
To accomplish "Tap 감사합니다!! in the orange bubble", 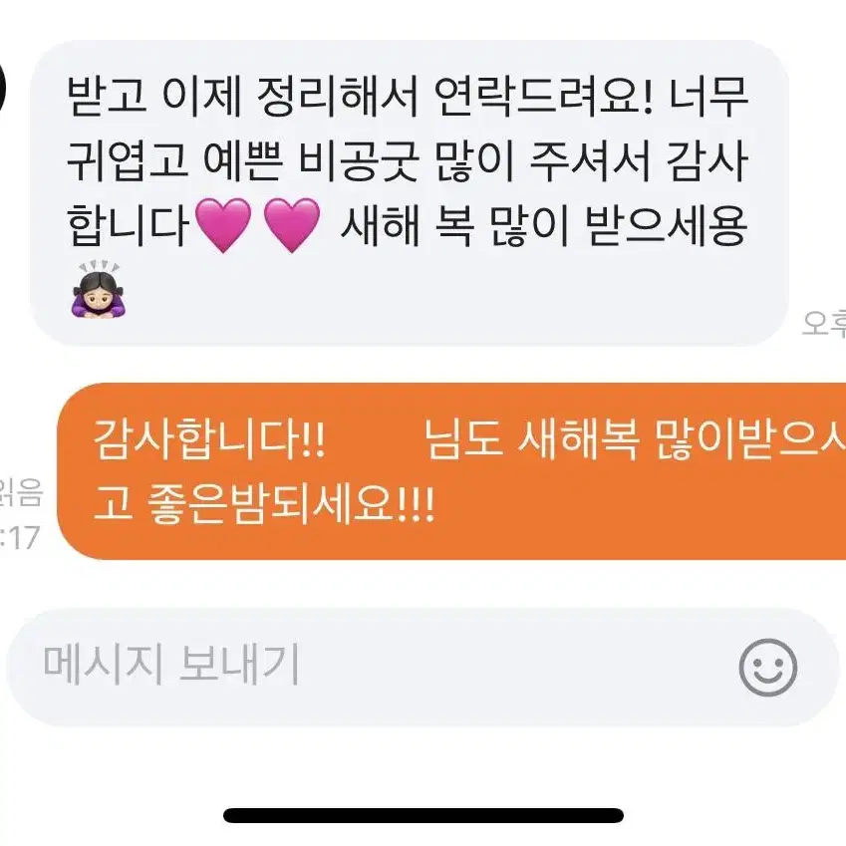I will [x=209, y=439].
